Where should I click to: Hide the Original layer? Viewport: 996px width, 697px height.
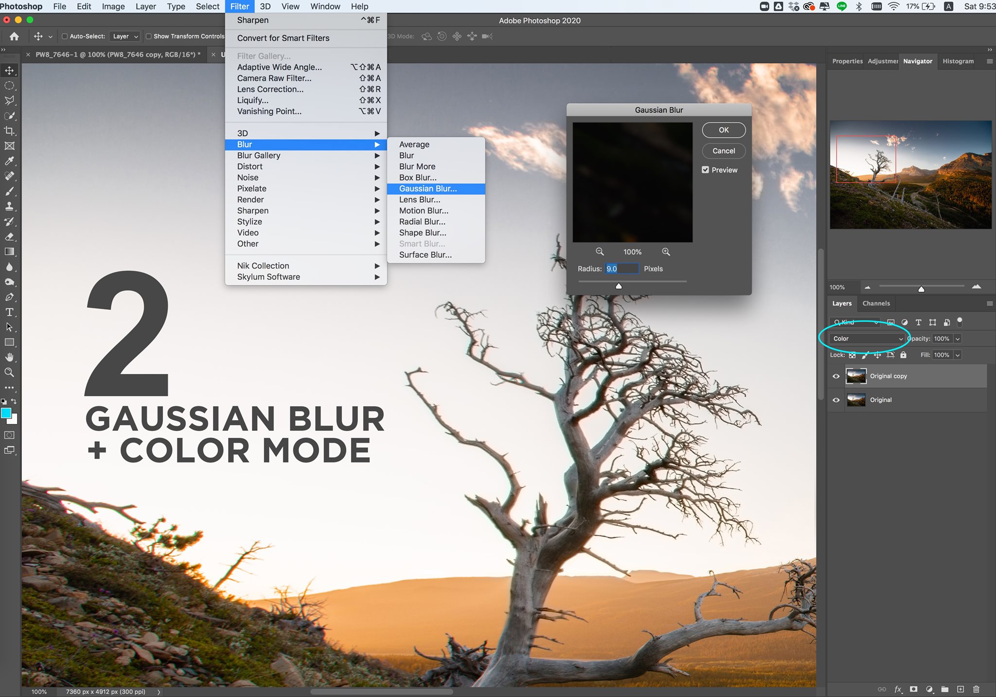[836, 400]
